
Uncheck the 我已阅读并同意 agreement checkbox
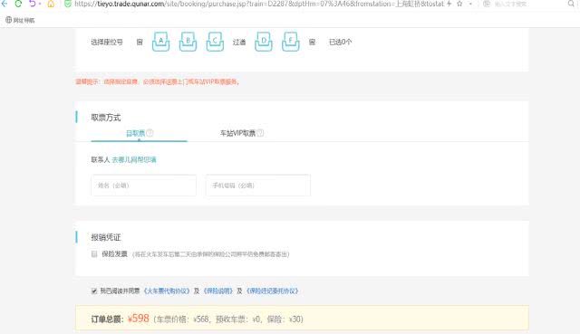pos(94,291)
